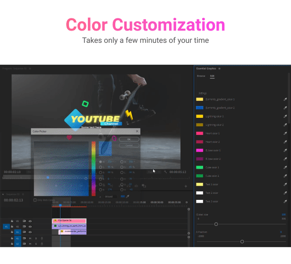Click the Essential Graphics panel menu icon

click(219, 69)
